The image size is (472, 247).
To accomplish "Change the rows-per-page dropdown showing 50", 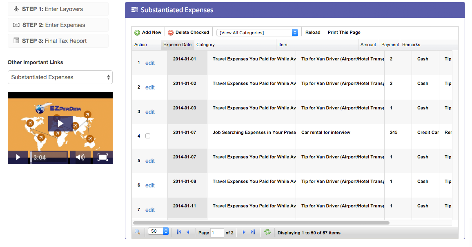I will pos(158,231).
